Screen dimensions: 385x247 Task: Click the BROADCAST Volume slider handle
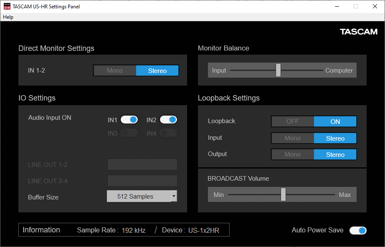(284, 194)
